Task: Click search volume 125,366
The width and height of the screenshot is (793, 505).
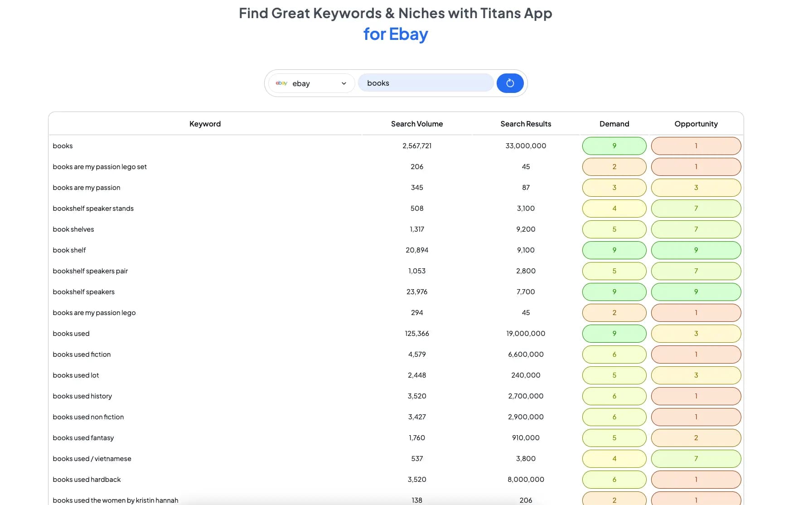Action: click(417, 333)
